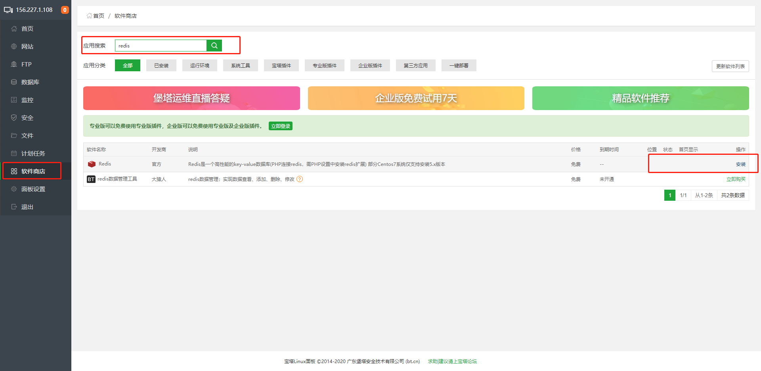Click the 开发商 column header

(159, 149)
